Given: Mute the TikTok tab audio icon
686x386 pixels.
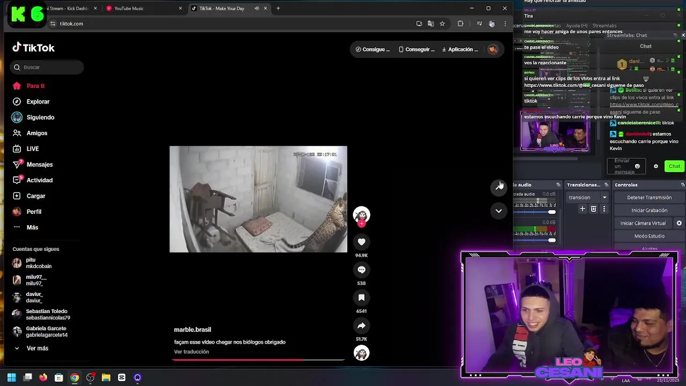Looking at the screenshot, I should pos(257,9).
